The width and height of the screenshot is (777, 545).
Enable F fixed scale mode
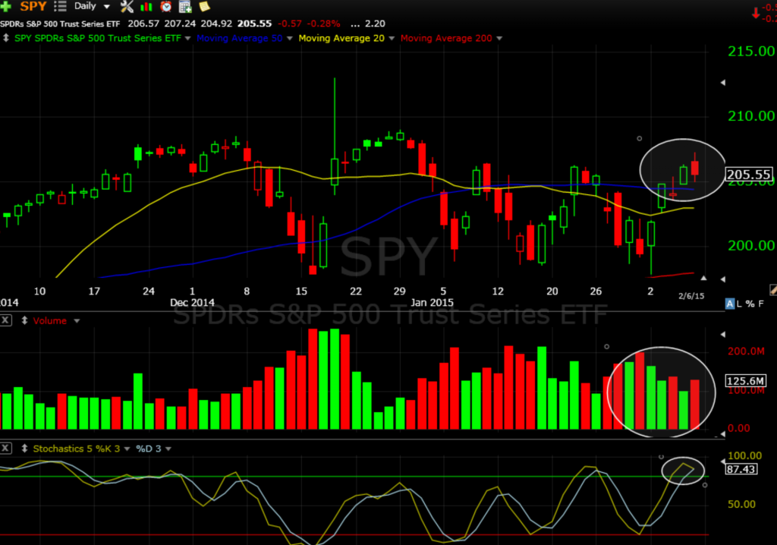(x=760, y=304)
